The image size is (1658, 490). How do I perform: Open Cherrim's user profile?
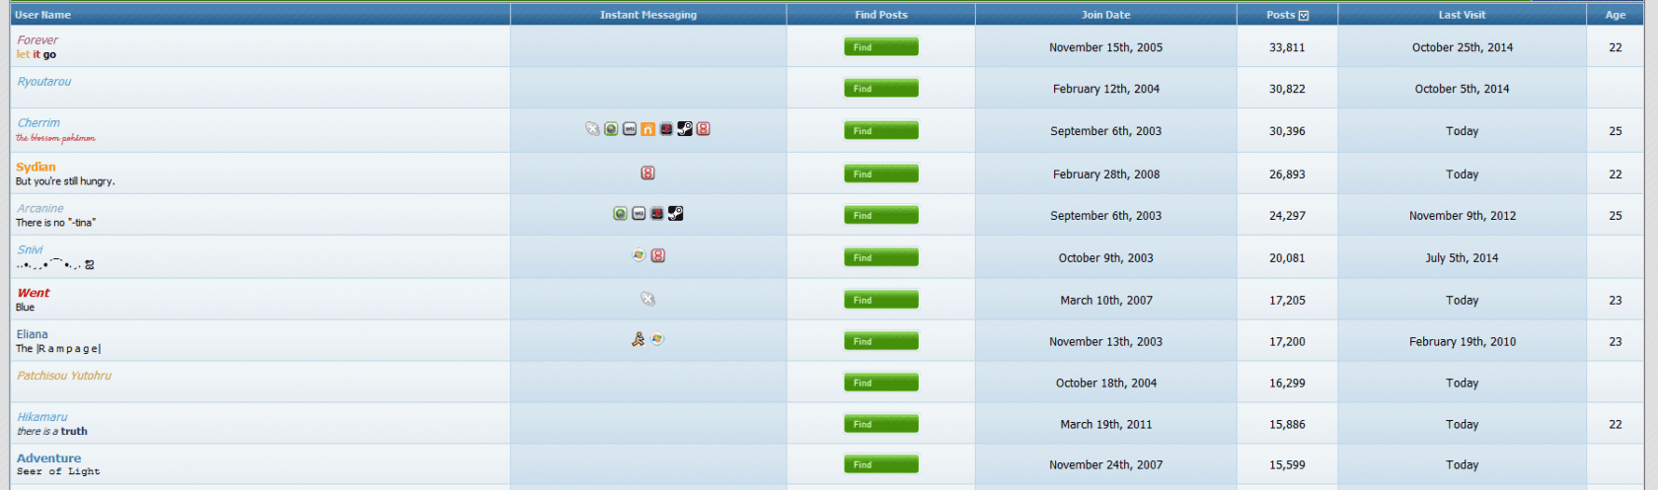click(38, 123)
